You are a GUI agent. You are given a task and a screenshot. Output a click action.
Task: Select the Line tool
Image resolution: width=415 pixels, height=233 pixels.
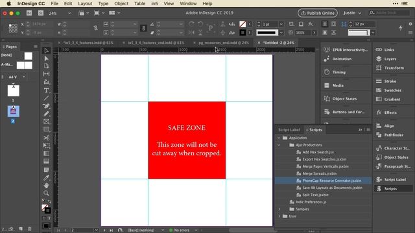(46, 98)
